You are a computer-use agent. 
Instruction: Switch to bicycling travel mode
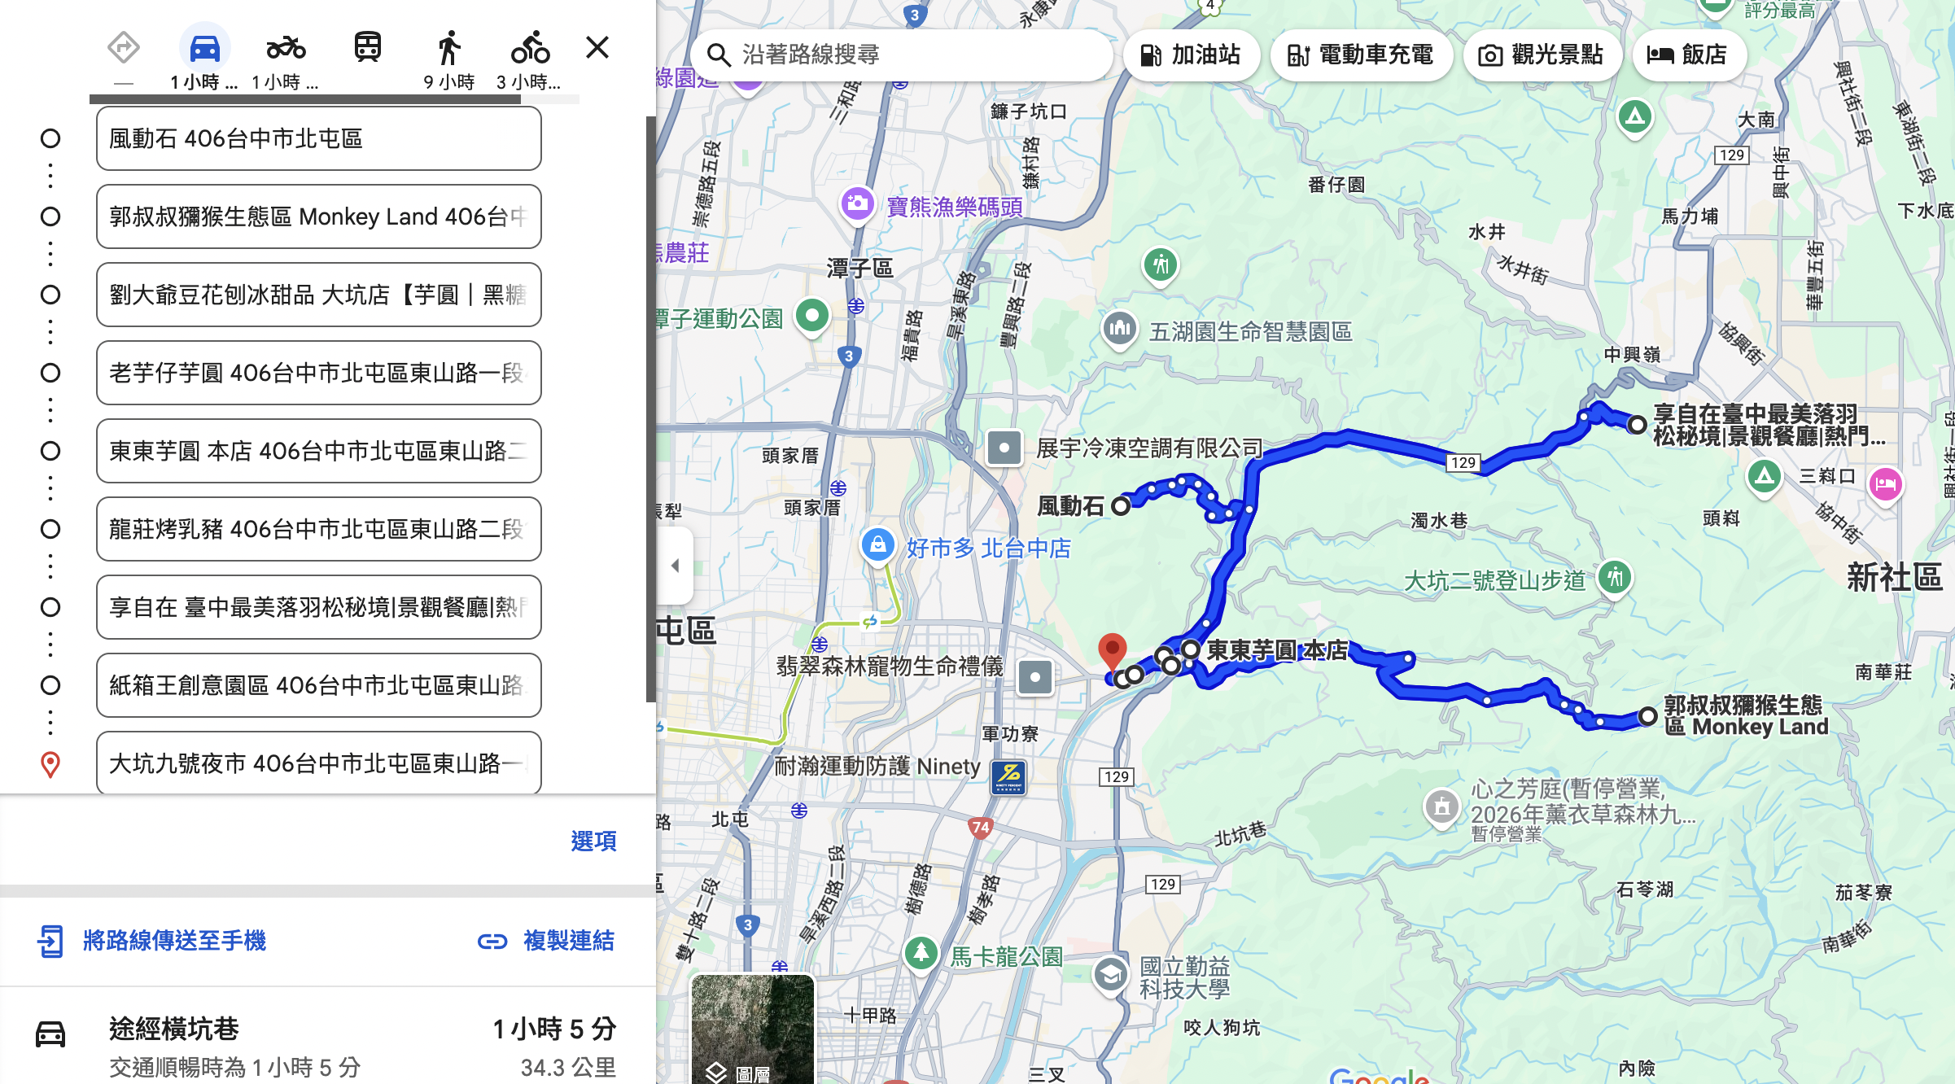pyautogui.click(x=530, y=48)
